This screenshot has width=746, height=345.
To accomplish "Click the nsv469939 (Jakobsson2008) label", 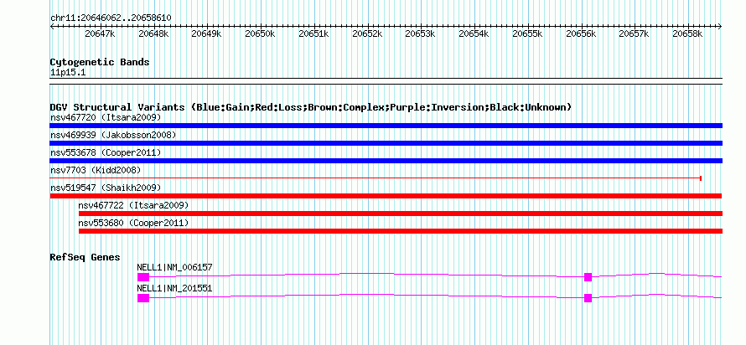I will (x=113, y=135).
